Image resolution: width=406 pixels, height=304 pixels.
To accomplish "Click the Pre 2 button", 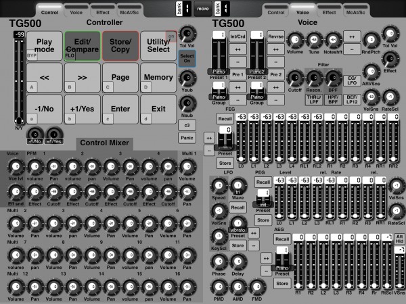I will point(276,74).
